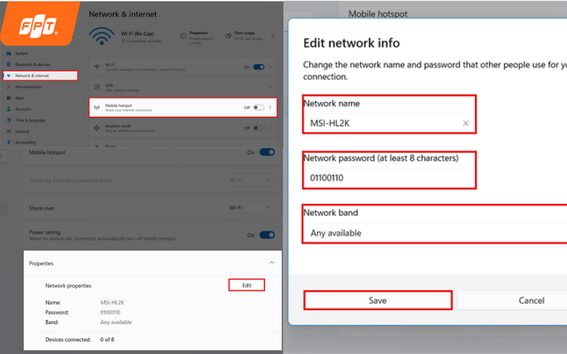Click the VPN shield icon
Image resolution: width=567 pixels, height=354 pixels.
point(97,87)
